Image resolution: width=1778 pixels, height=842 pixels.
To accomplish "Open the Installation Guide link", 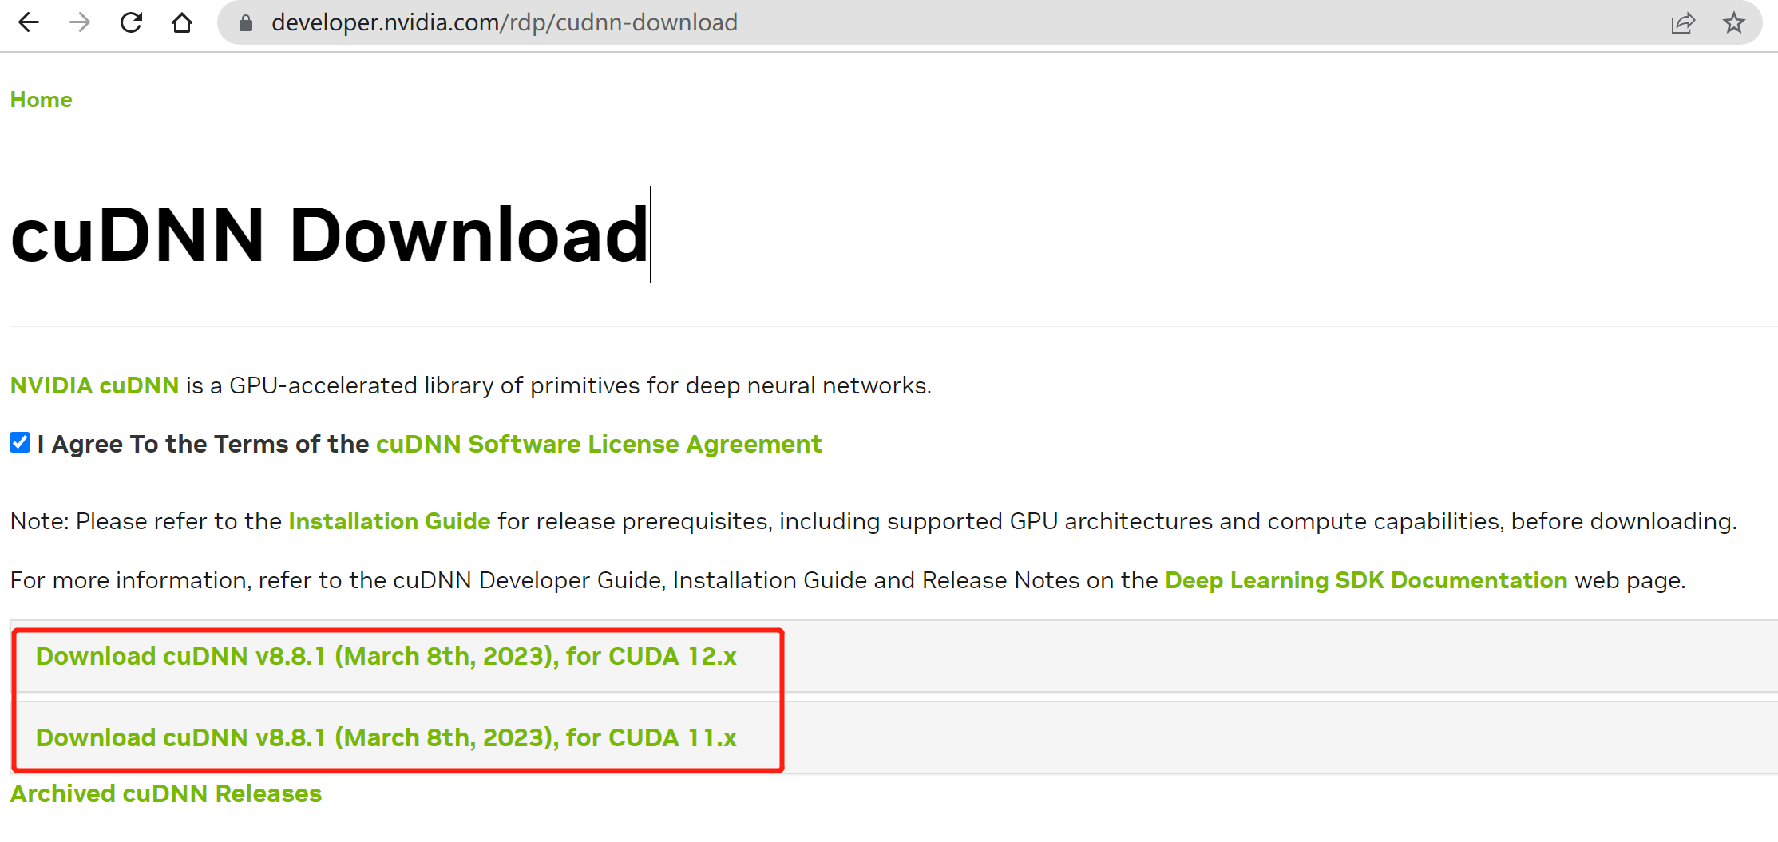I will point(390,521).
